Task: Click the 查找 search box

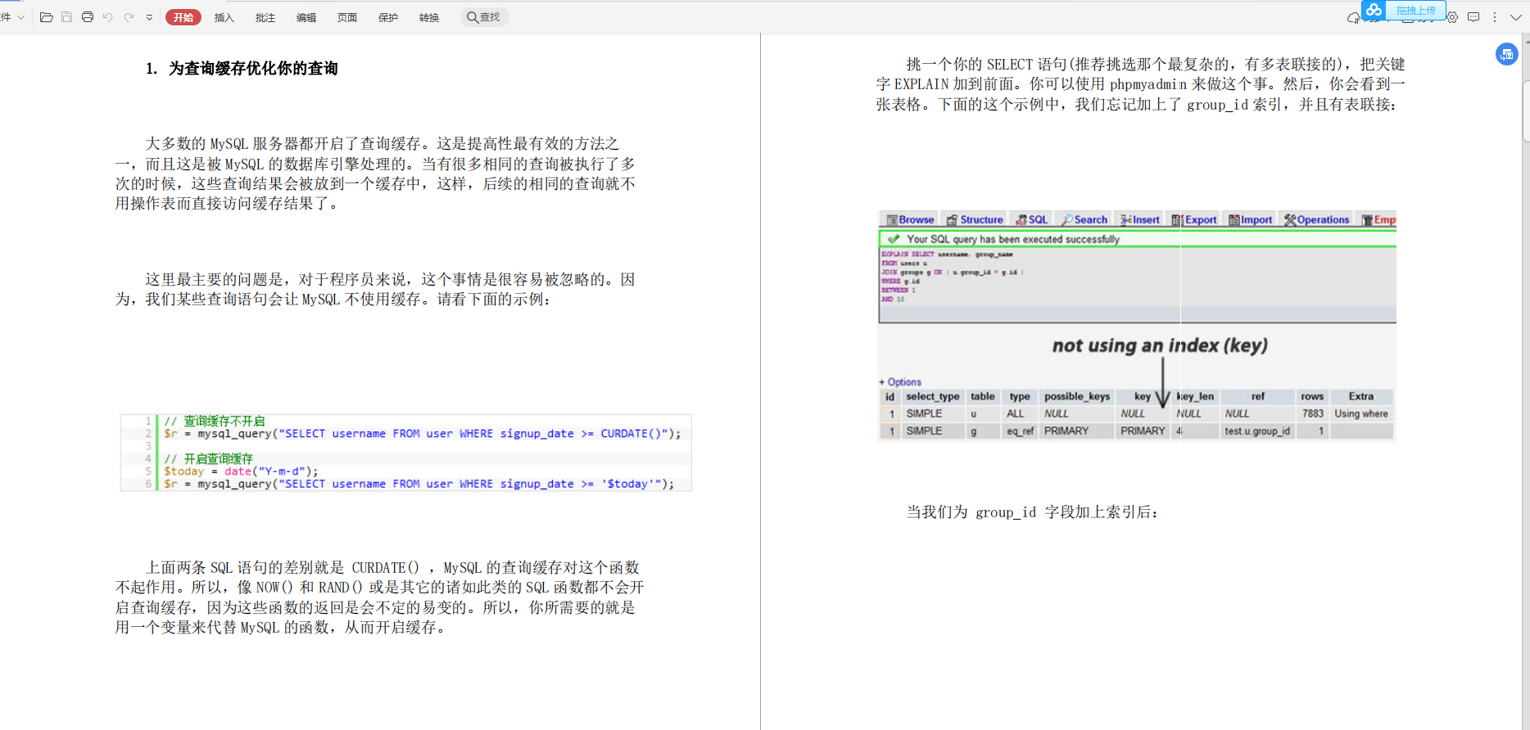Action: point(484,17)
